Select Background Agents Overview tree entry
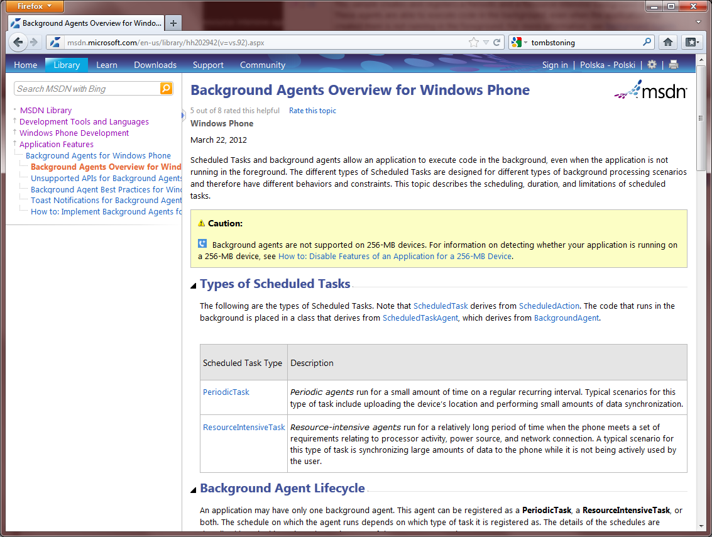This screenshot has width=712, height=537. pyautogui.click(x=106, y=167)
